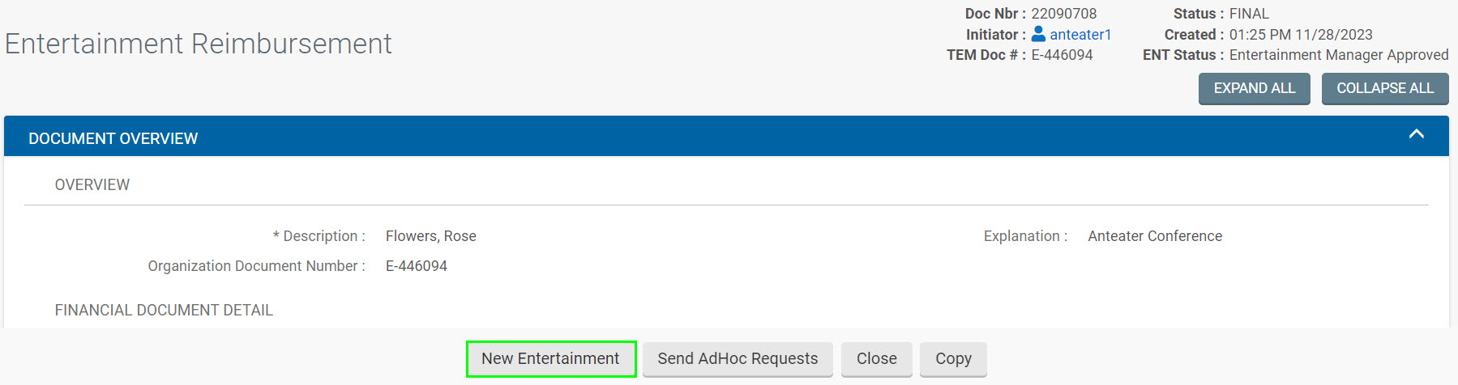This screenshot has height=385, width=1458.
Task: Click the COLLAPSE ALL button
Action: click(1385, 88)
